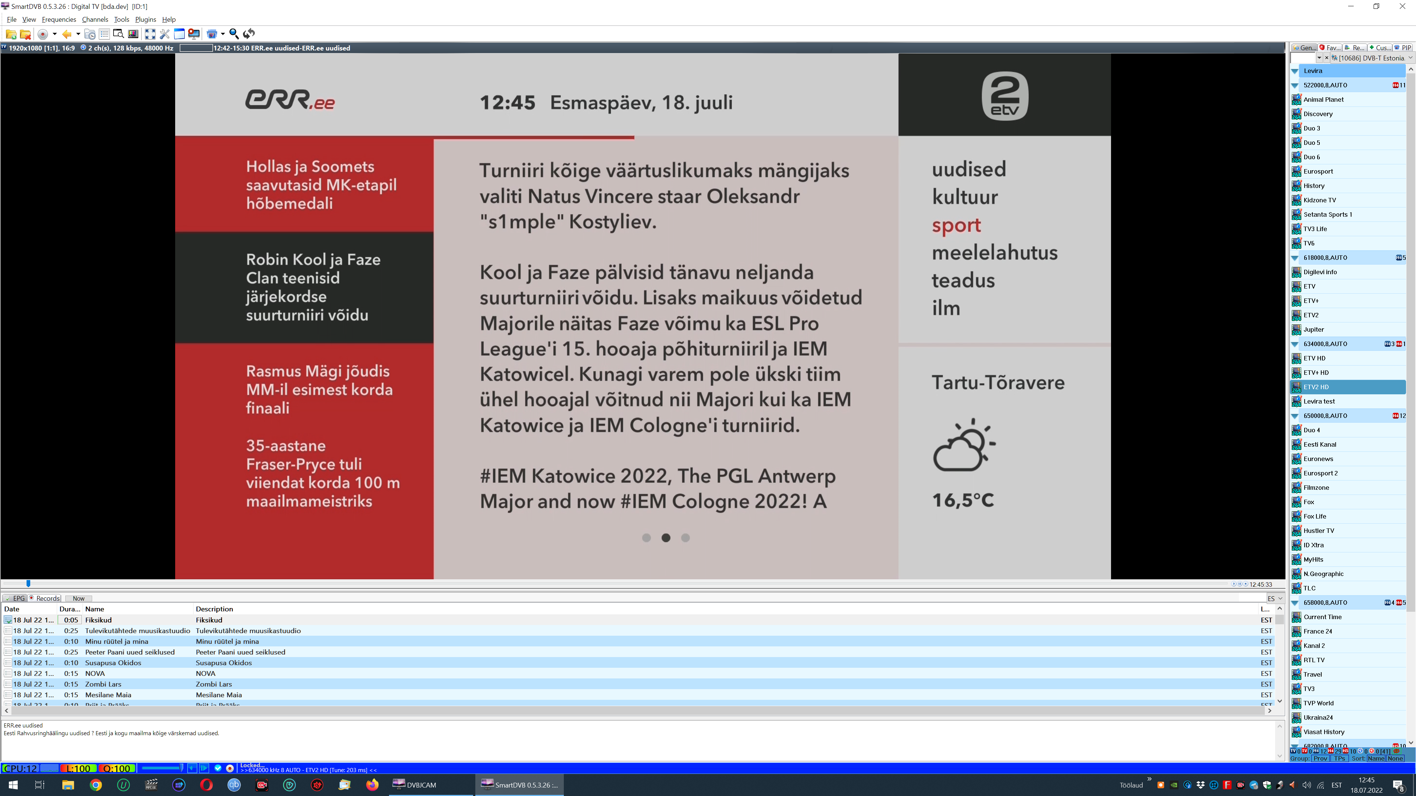The width and height of the screenshot is (1416, 796).
Task: Toggle the checkbox for NOVA row
Action: pyautogui.click(x=8, y=674)
